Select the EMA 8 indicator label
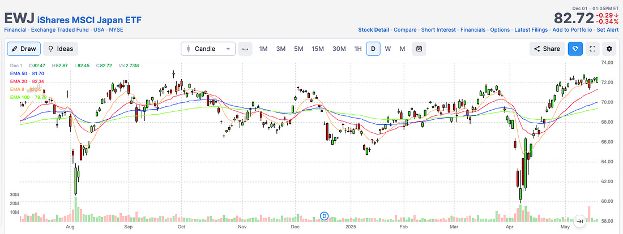Screen dimensions: 623x234 (x=26, y=89)
